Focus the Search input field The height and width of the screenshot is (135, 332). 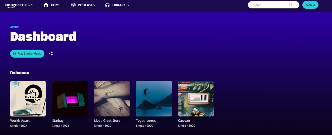coord(274,5)
